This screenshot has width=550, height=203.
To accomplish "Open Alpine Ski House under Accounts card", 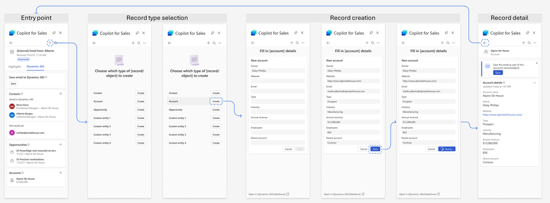I will (x=25, y=178).
